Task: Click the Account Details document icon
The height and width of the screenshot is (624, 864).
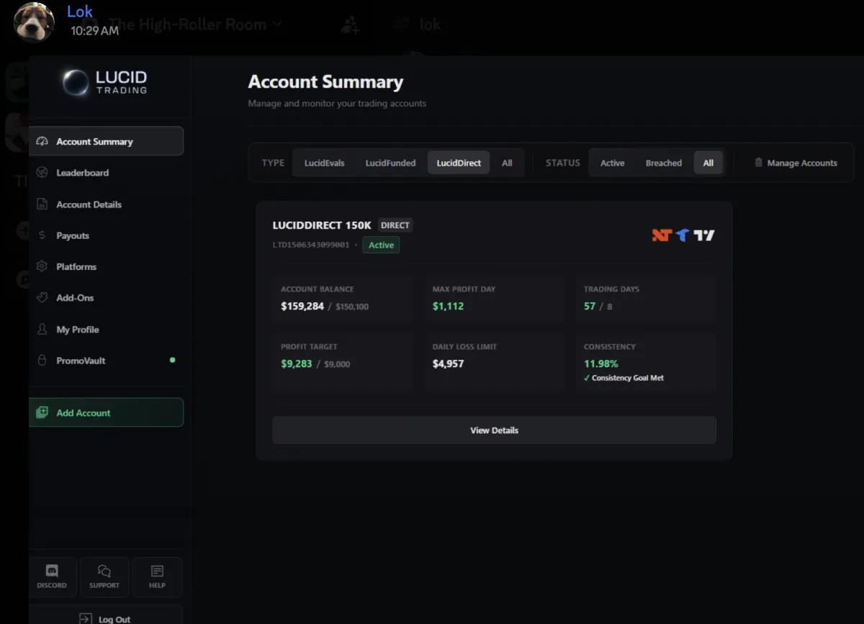Action: click(42, 204)
